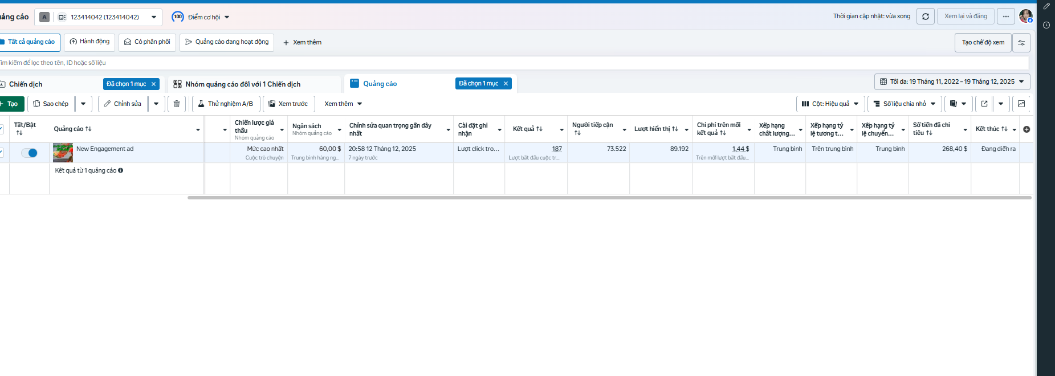1055x376 pixels.
Task: Open the charts view icon
Action: pyautogui.click(x=1021, y=104)
